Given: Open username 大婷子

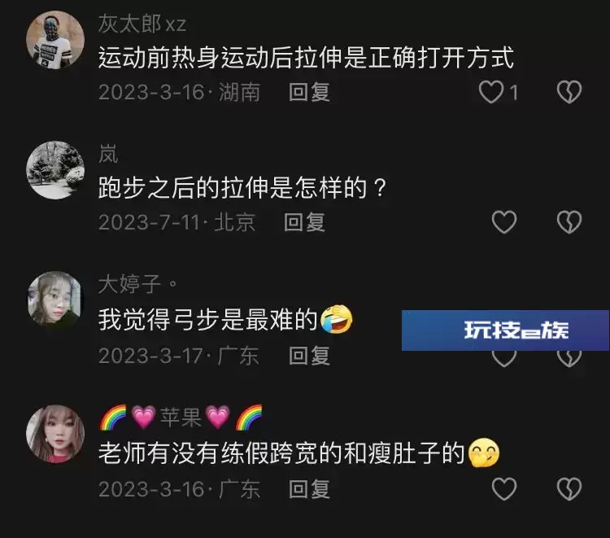Looking at the screenshot, I should coord(137,284).
